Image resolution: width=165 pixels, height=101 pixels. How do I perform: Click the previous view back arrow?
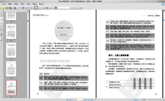click(92, 100)
